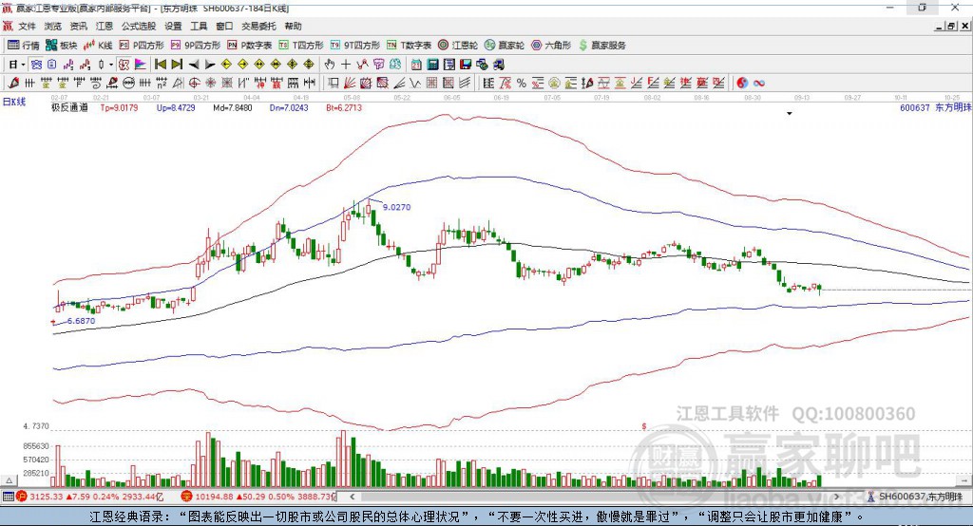
Task: Open the 文件 menu
Action: pos(27,26)
